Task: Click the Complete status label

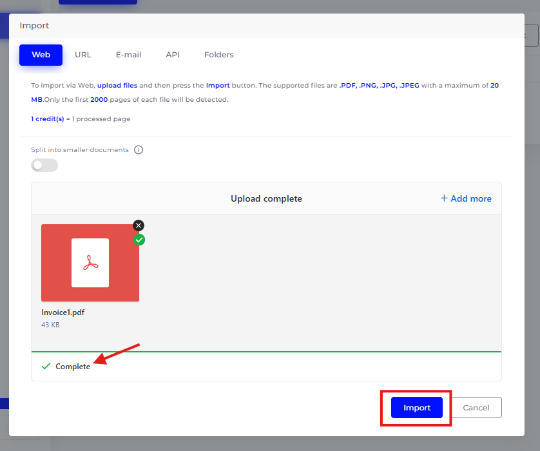Action: point(73,367)
